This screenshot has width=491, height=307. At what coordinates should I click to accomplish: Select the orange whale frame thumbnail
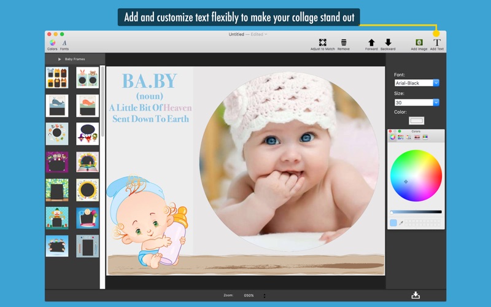pyautogui.click(x=87, y=106)
